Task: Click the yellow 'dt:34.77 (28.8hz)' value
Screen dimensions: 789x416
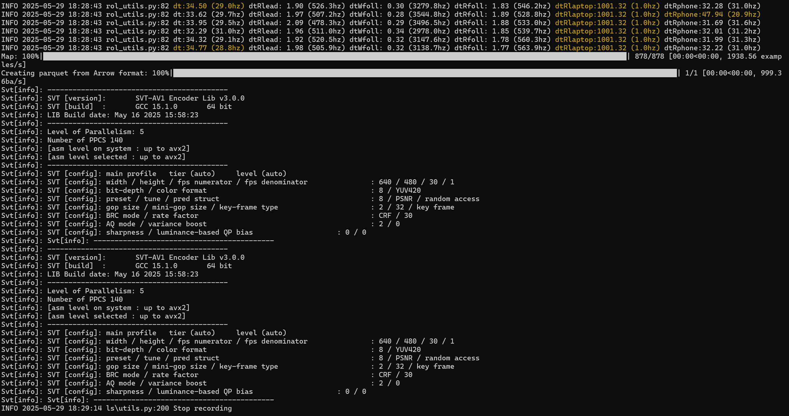Action: point(209,48)
